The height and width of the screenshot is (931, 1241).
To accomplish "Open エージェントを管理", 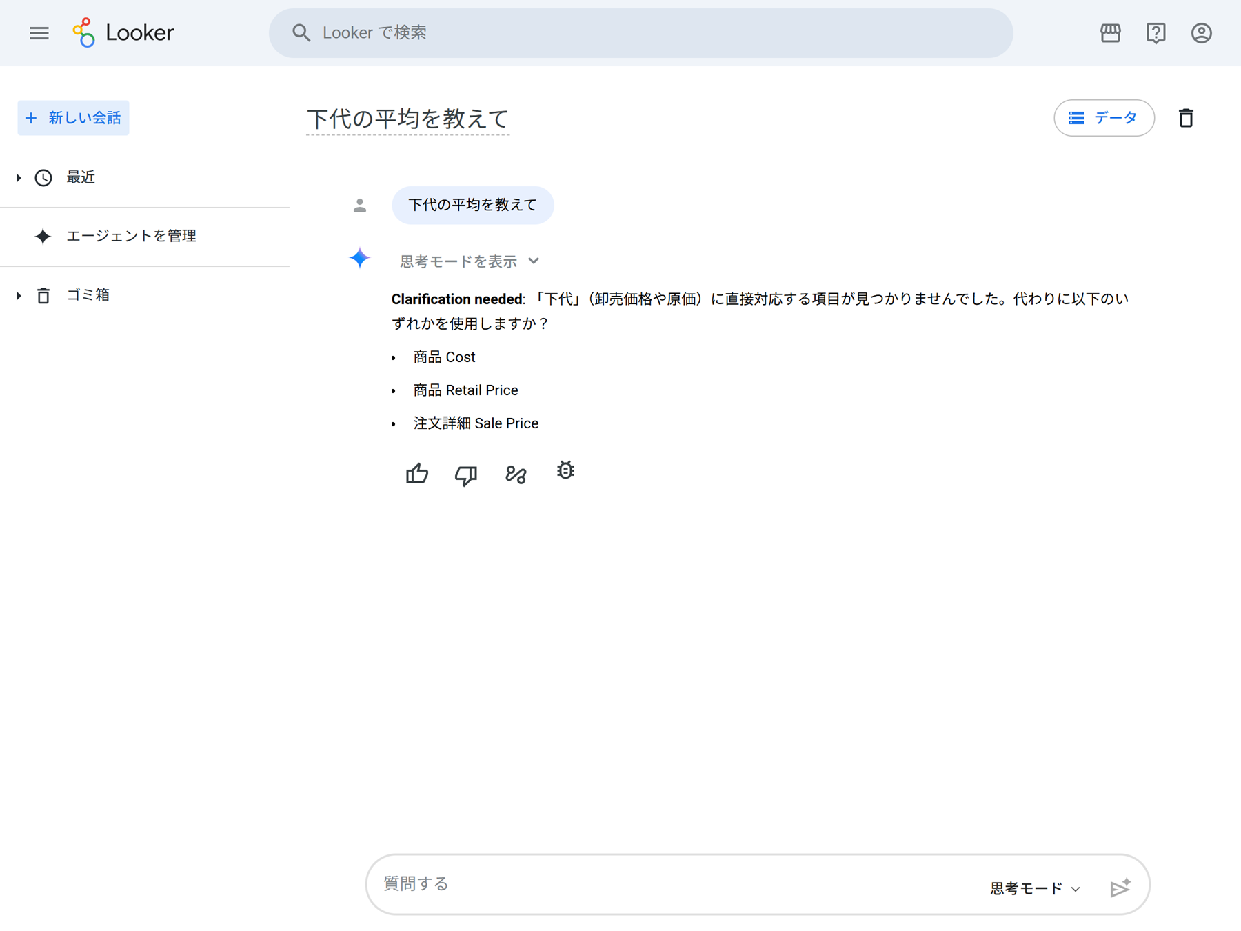I will point(131,236).
